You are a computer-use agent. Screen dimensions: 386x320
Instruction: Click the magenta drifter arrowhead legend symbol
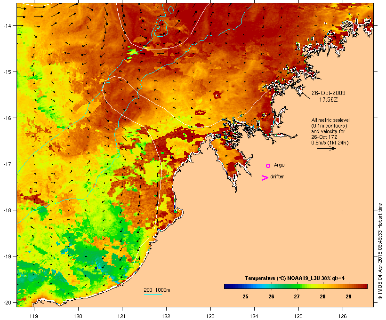[265, 178]
